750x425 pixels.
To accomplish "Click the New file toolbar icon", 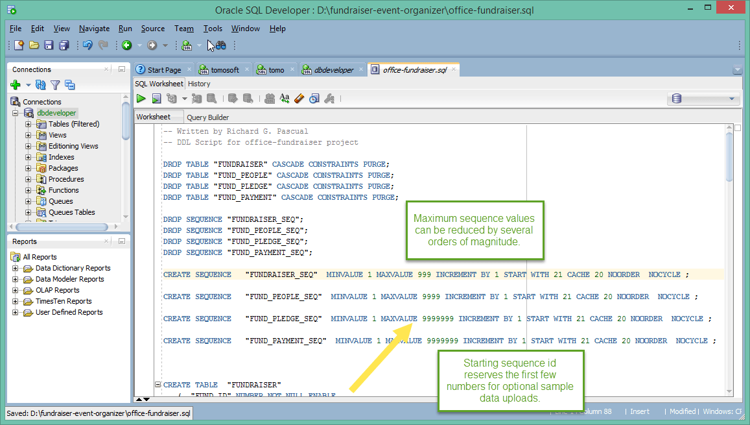I will [x=19, y=45].
